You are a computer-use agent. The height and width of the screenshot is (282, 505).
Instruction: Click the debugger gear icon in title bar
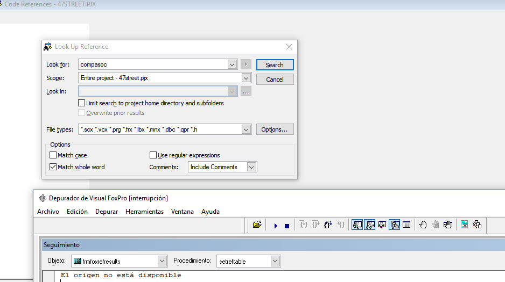[42, 198]
